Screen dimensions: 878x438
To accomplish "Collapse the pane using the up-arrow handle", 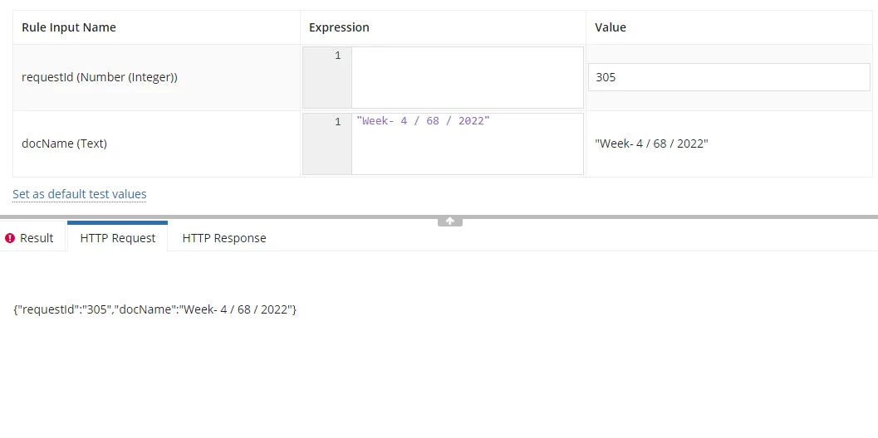I will [449, 221].
